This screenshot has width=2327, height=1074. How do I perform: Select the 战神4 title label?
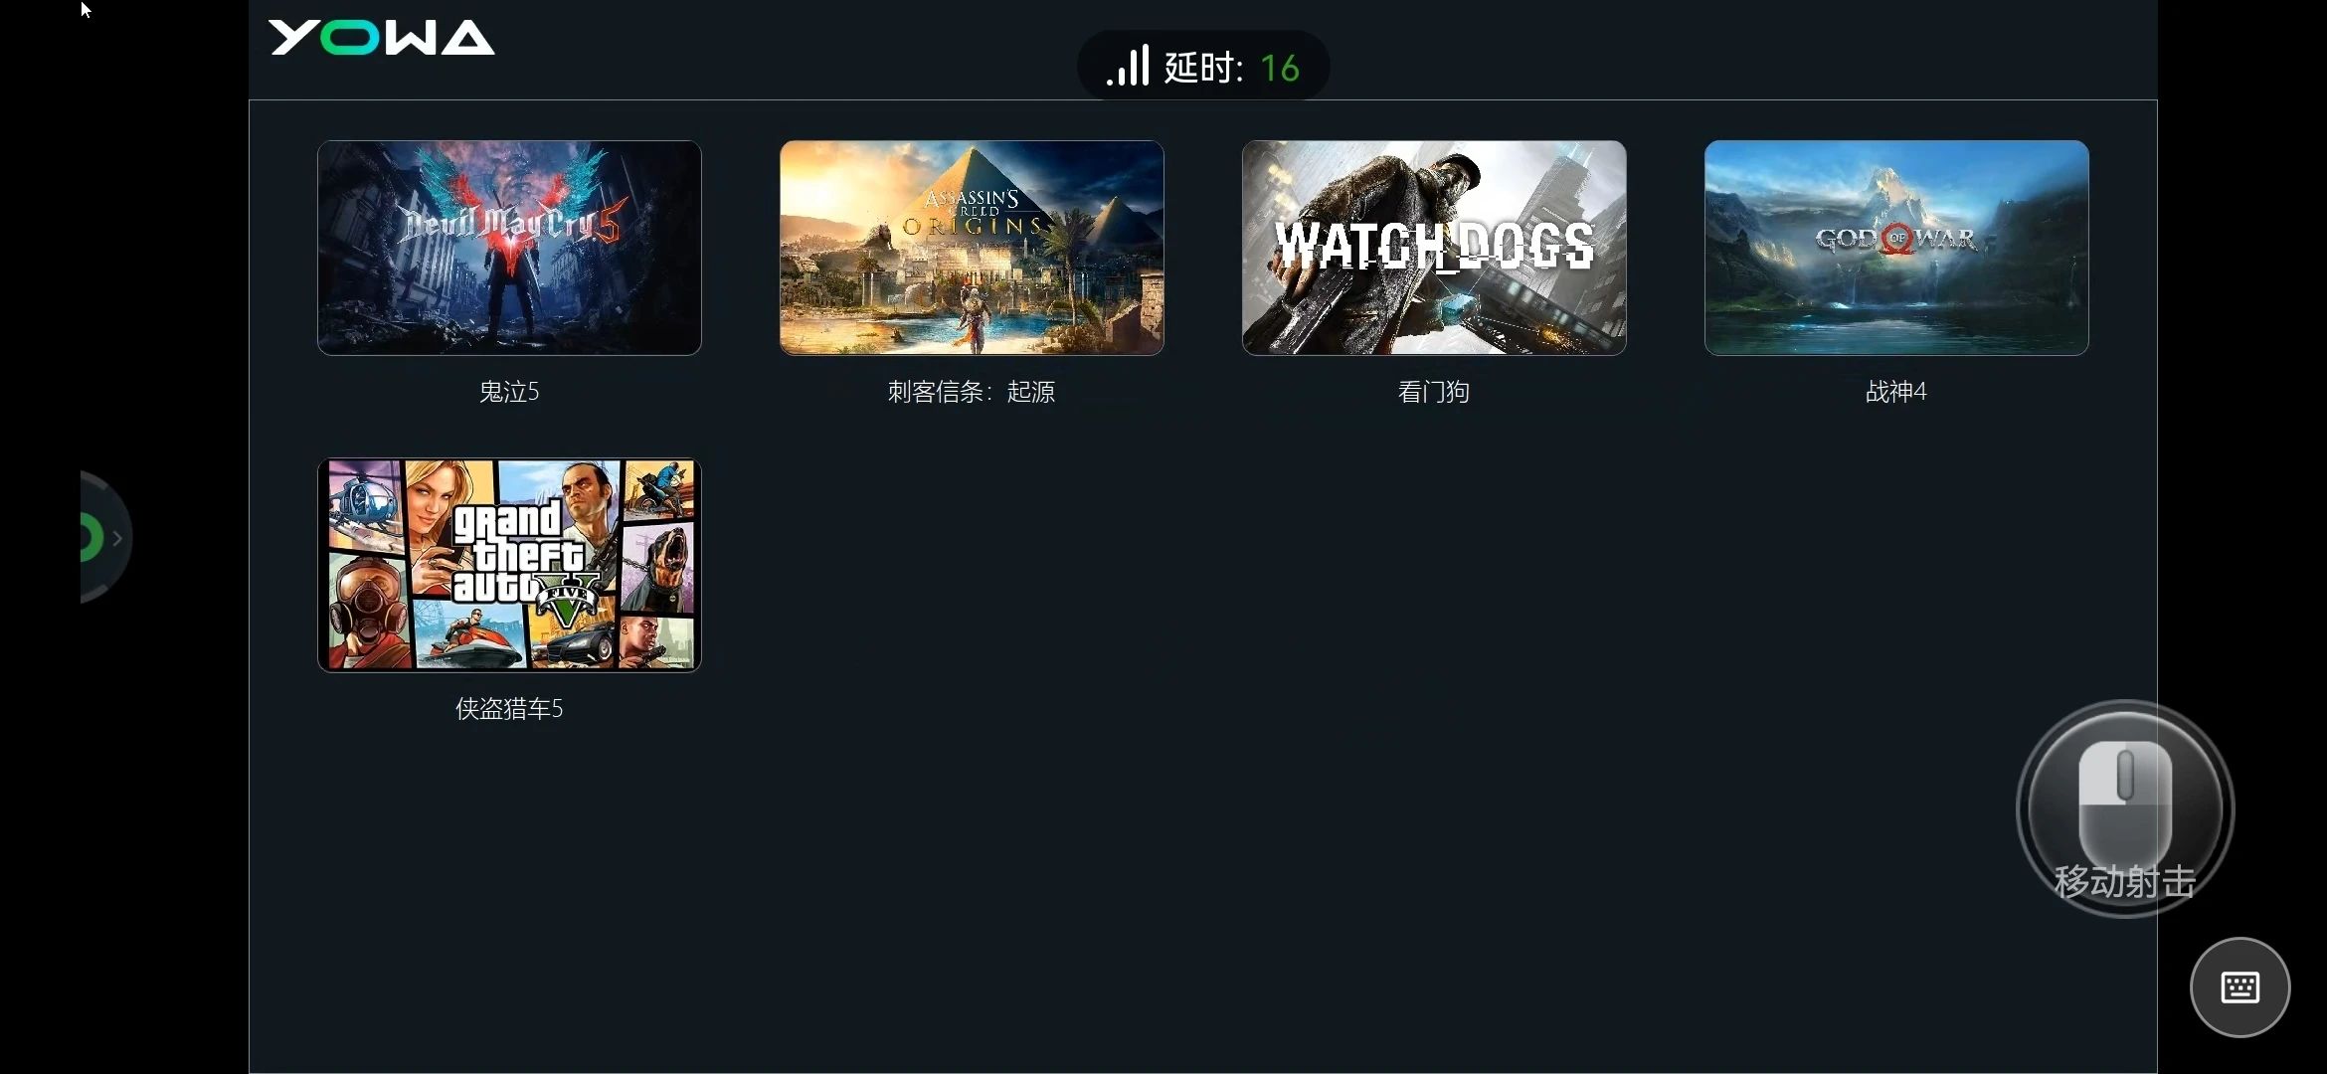tap(1896, 392)
